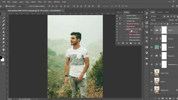Image resolution: width=178 pixels, height=100 pixels.
Task: Click the begin recording button in Actions panel
Action: (123, 43)
